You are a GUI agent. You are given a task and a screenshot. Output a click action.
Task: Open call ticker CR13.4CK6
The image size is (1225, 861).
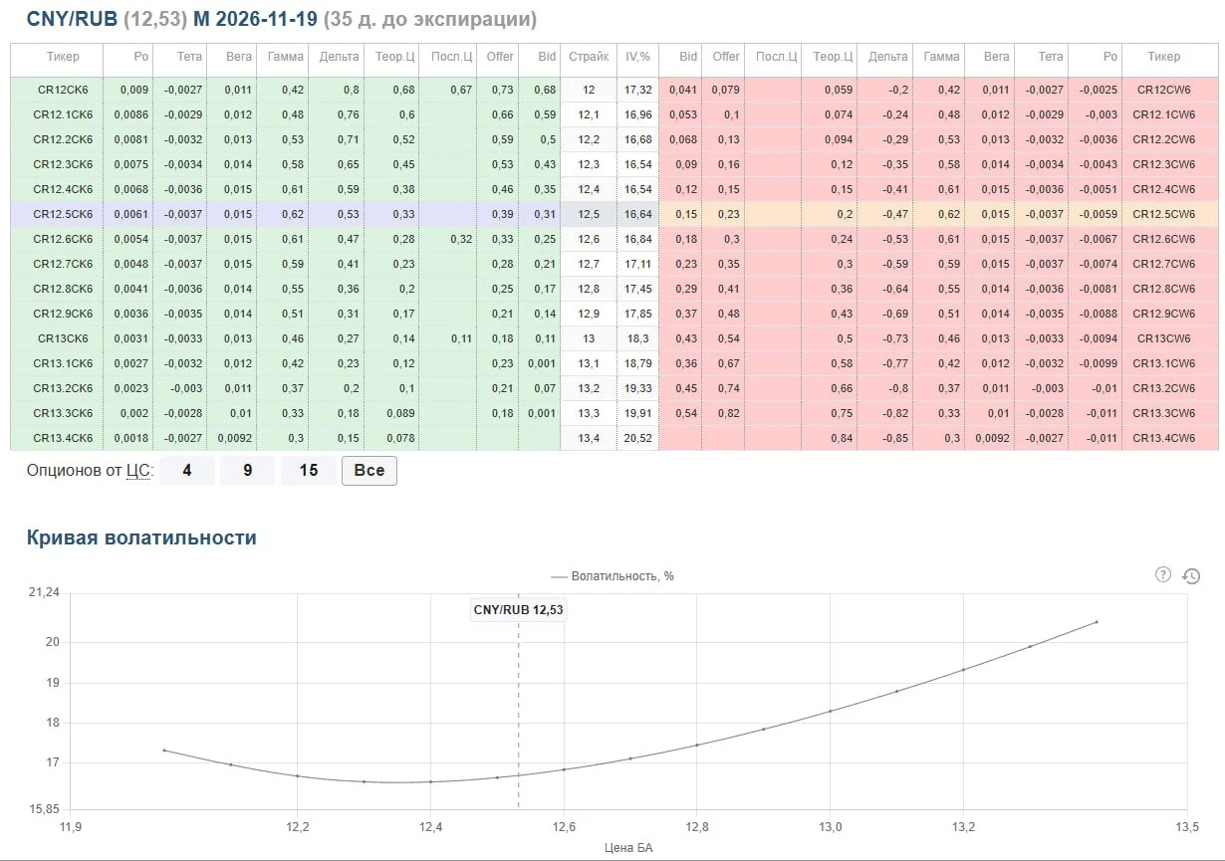click(x=63, y=438)
